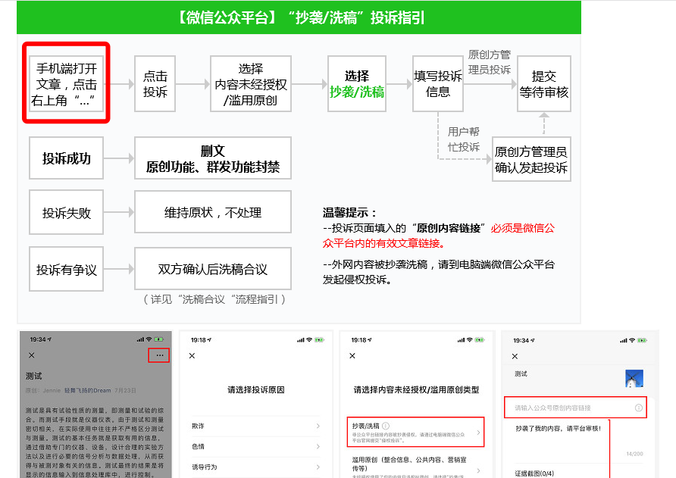Open the 欺诈 row chevron
Image resolution: width=676 pixels, height=478 pixels.
318,426
